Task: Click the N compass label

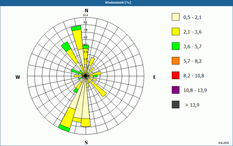Action: [86, 11]
